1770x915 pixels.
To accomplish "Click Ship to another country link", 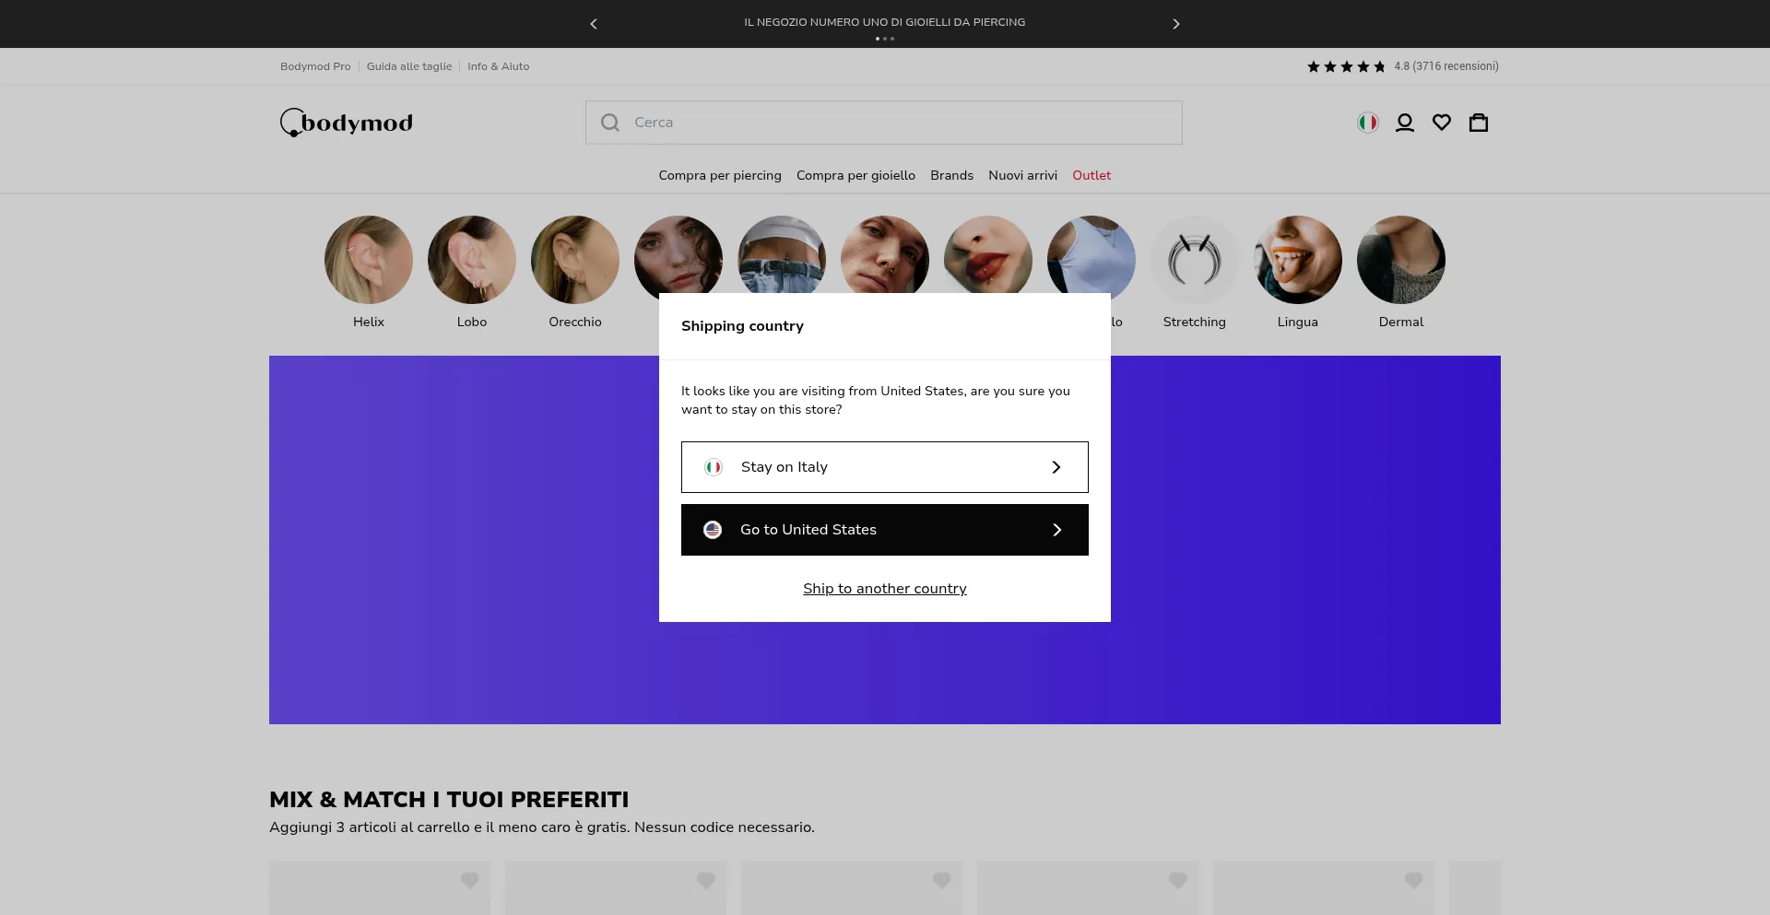I will 884,589.
